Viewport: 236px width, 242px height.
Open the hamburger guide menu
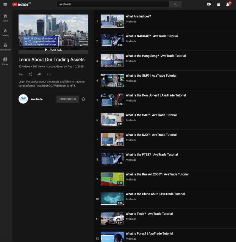click(x=5, y=4)
